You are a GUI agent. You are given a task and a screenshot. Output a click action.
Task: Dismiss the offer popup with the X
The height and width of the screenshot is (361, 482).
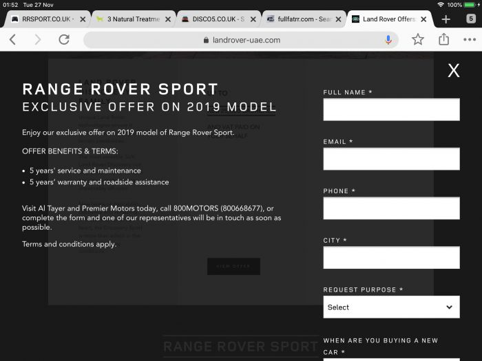click(x=453, y=71)
